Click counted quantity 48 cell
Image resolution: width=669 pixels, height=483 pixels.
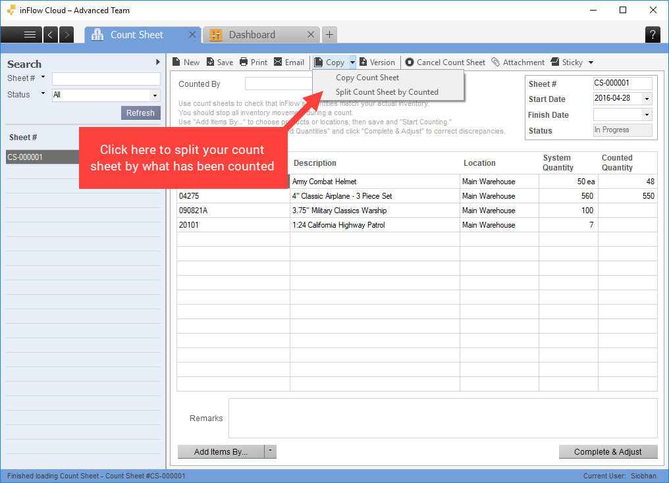click(x=628, y=182)
